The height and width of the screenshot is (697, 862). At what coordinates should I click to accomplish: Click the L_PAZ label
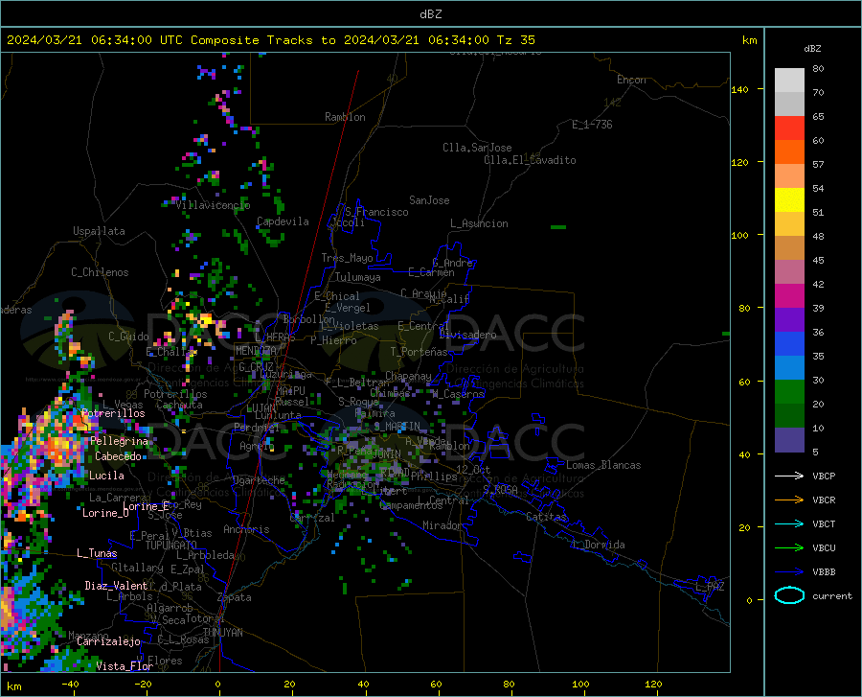711,587
